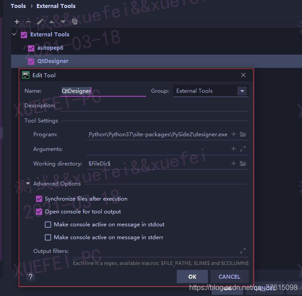This screenshot has height=296, width=302.
Task: Enable console active on stderr message
Action: (x=48, y=237)
